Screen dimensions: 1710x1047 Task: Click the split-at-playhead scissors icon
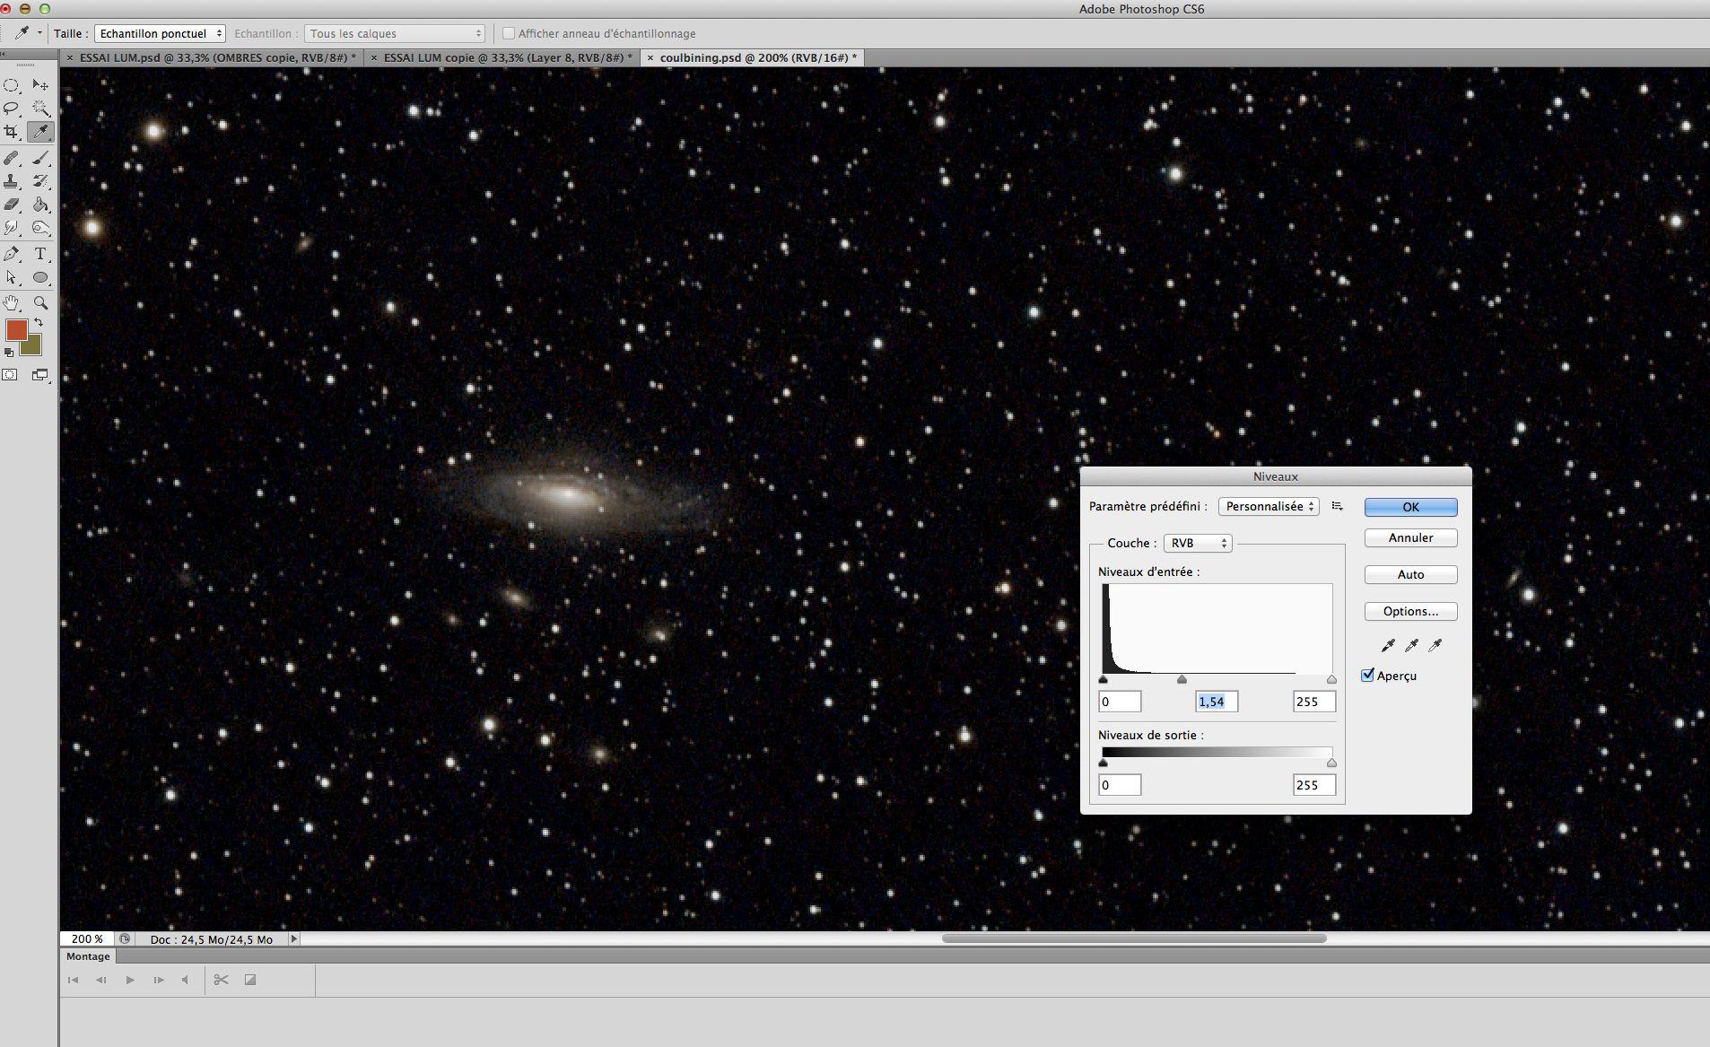tap(221, 980)
